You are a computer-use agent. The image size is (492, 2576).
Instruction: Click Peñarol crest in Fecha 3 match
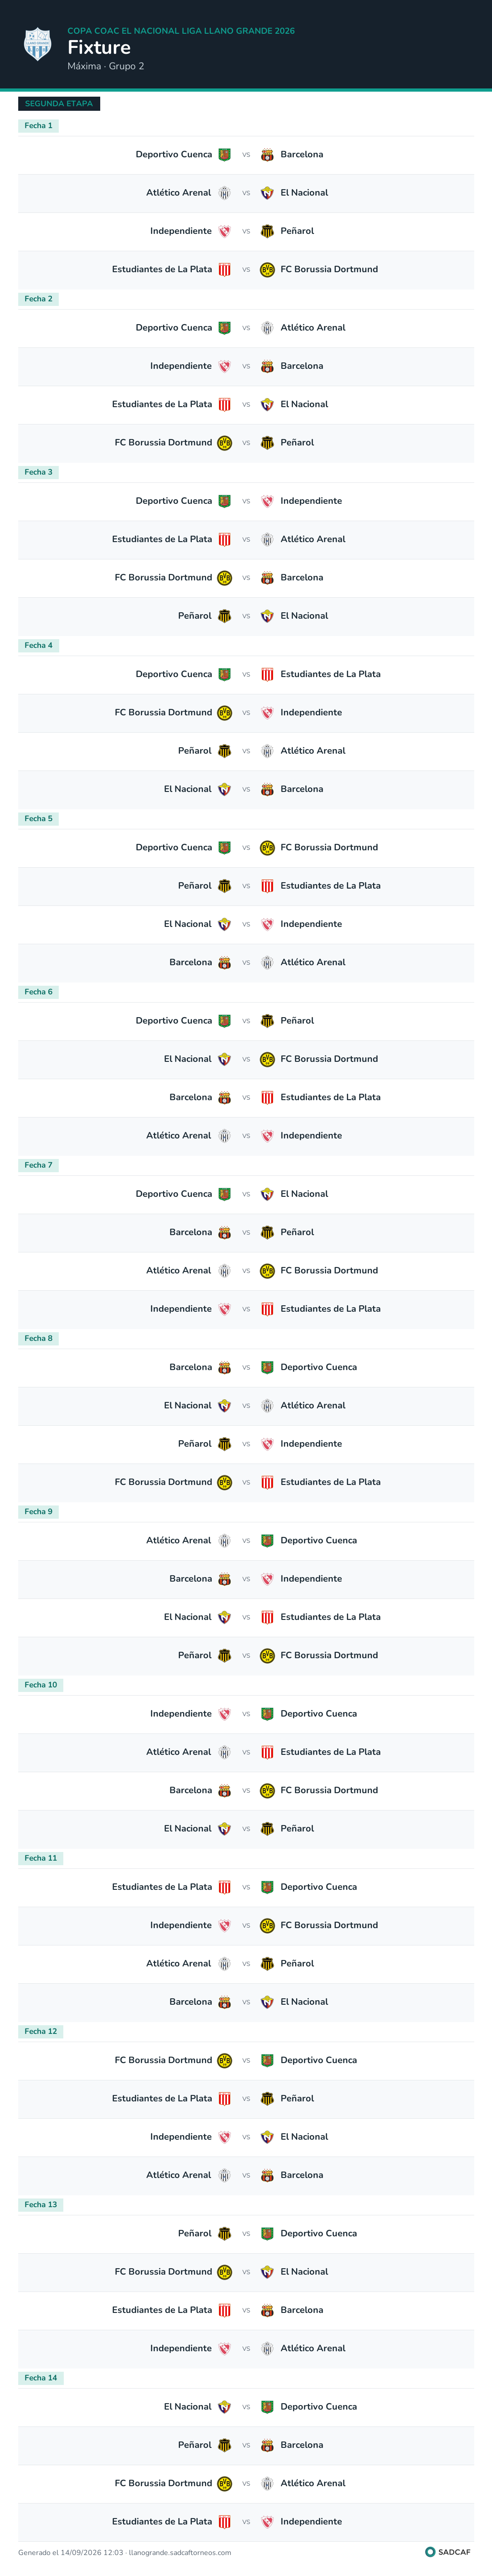[x=224, y=616]
